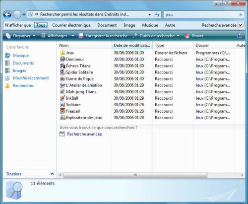Click the Recherches folder icon
This screenshot has height=204, width=248.
click(7, 85)
